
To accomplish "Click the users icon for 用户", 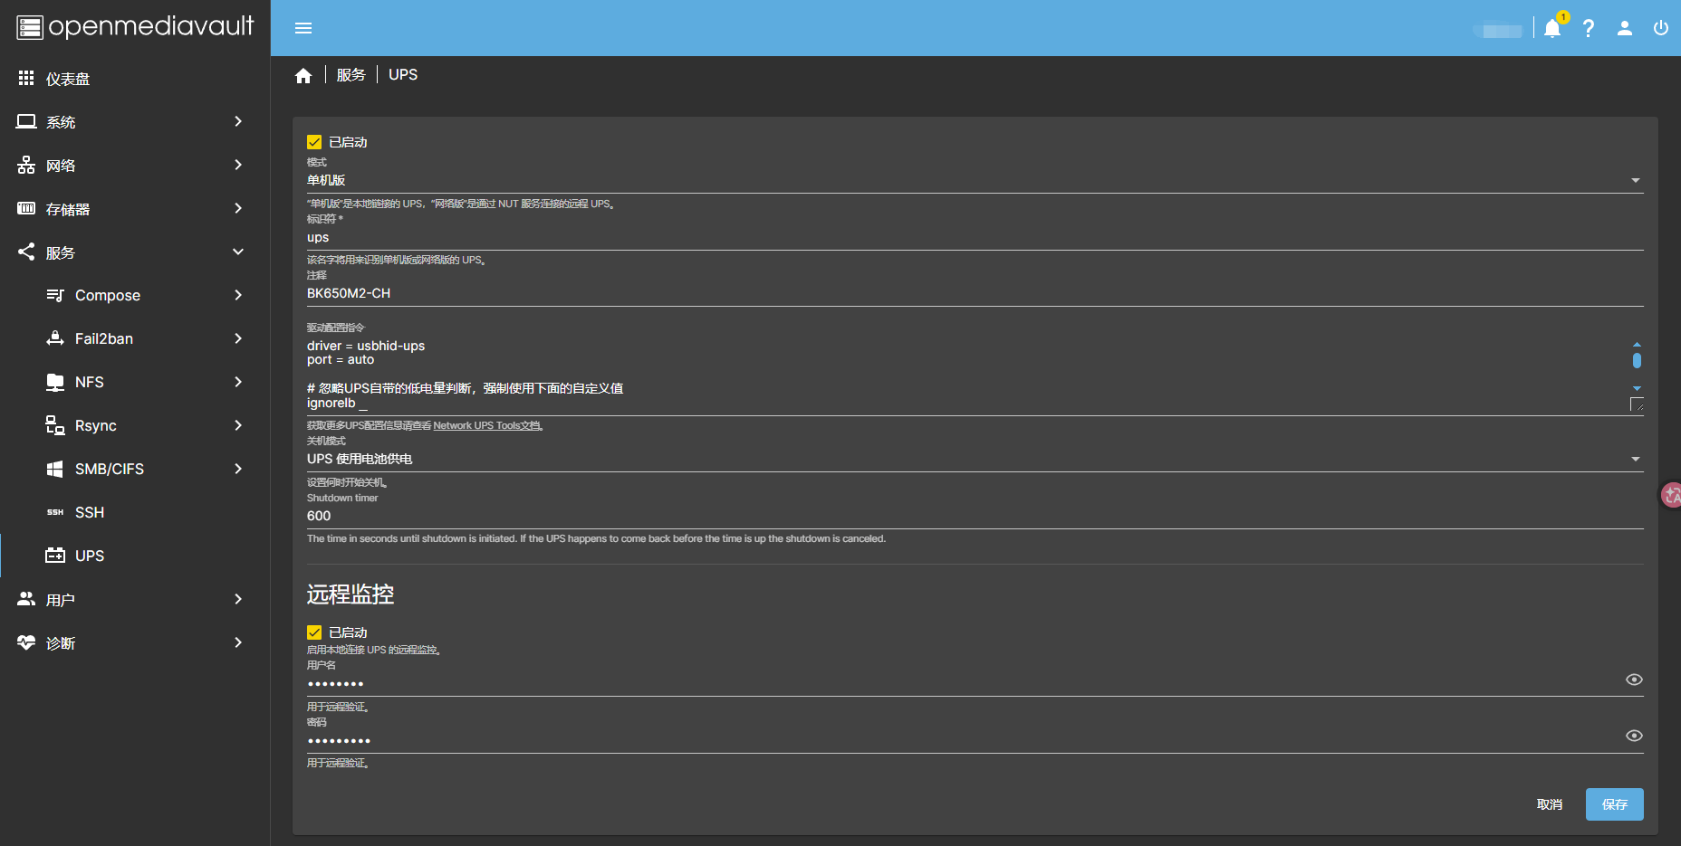I will coord(26,599).
